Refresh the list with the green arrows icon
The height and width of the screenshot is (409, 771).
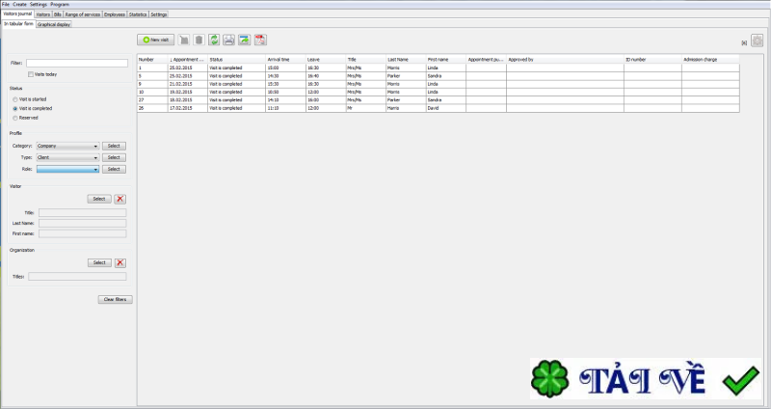(x=214, y=40)
